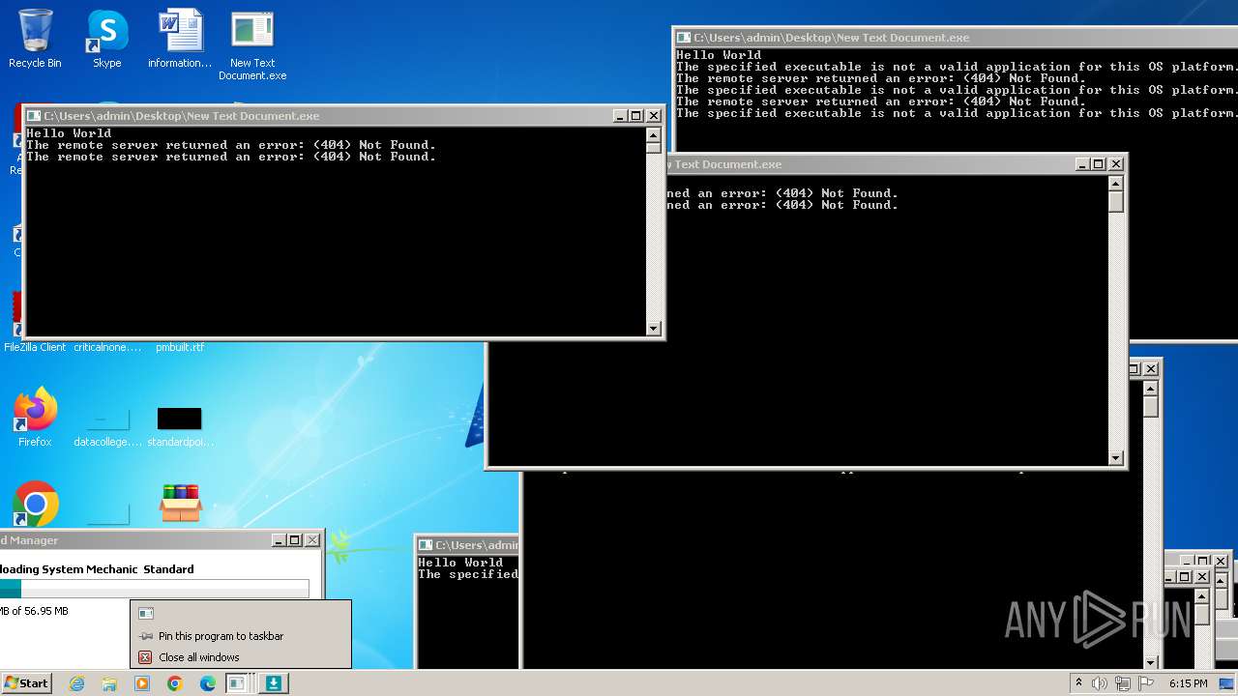Switch to Download Manager taskbar button
This screenshot has height=696, width=1238.
[x=273, y=683]
